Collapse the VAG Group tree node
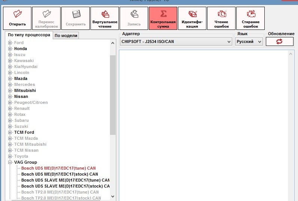 click(x=10, y=163)
